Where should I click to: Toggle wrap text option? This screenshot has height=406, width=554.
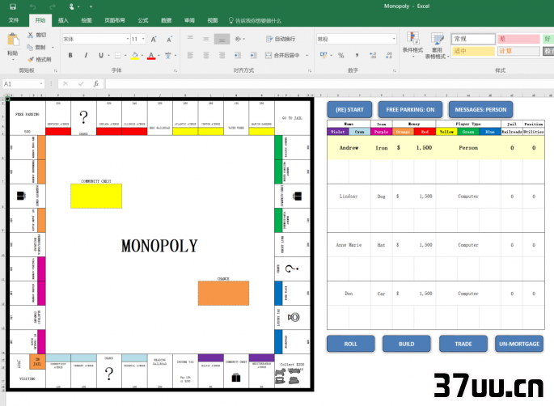pyautogui.click(x=281, y=39)
